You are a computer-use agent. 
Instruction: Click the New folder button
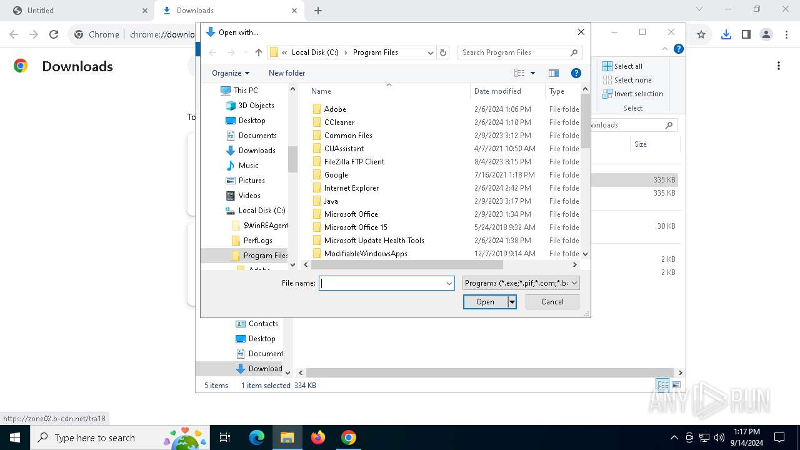pyautogui.click(x=287, y=73)
